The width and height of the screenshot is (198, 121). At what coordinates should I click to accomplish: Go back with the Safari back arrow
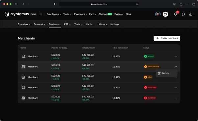(x=23, y=4)
